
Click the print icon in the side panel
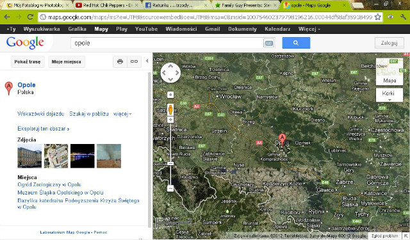click(120, 61)
